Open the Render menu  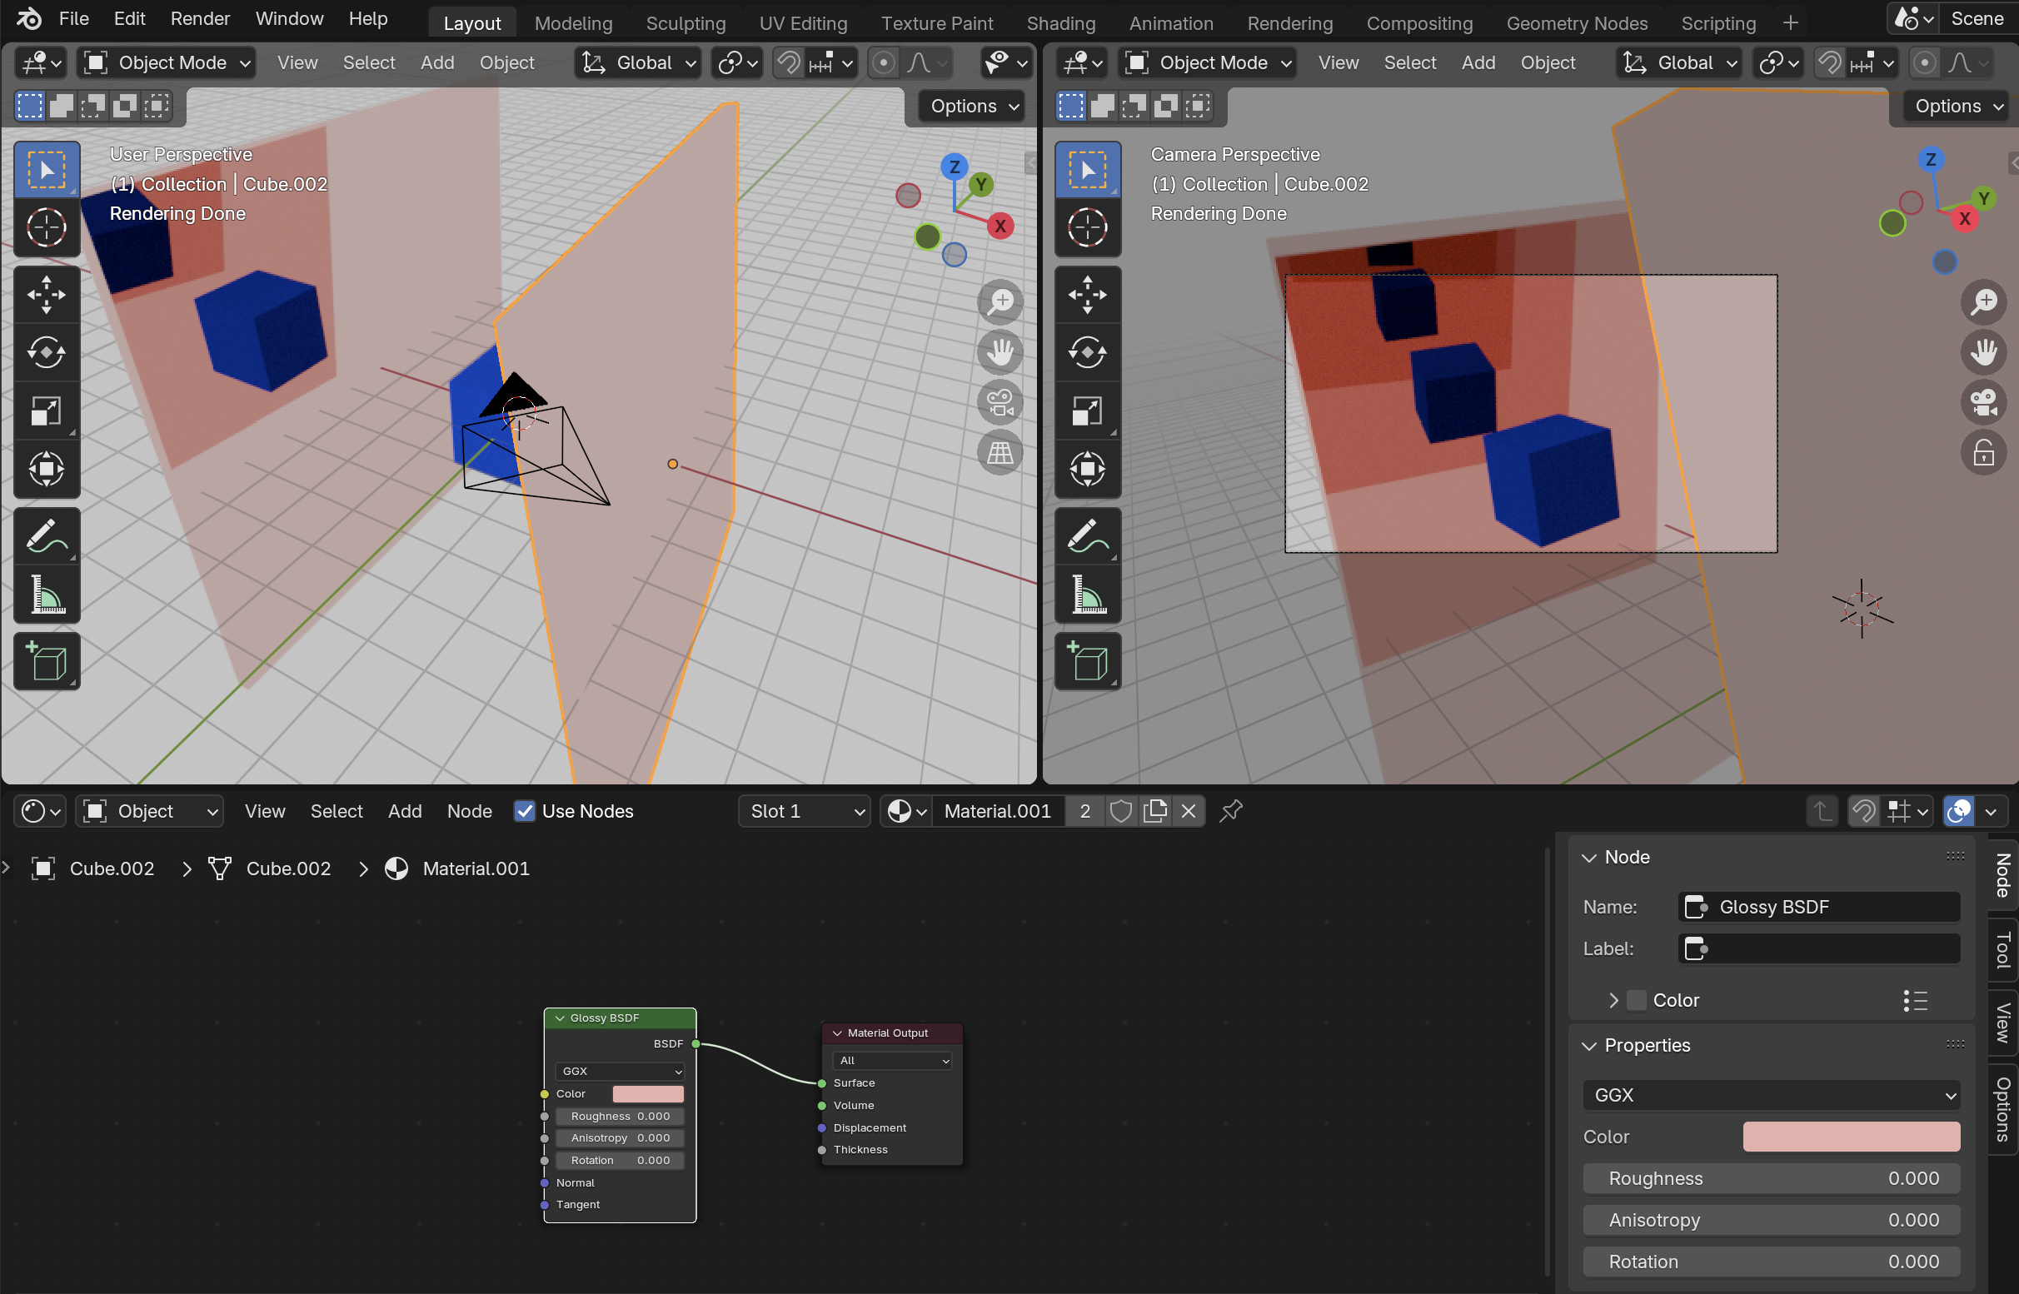click(x=200, y=18)
